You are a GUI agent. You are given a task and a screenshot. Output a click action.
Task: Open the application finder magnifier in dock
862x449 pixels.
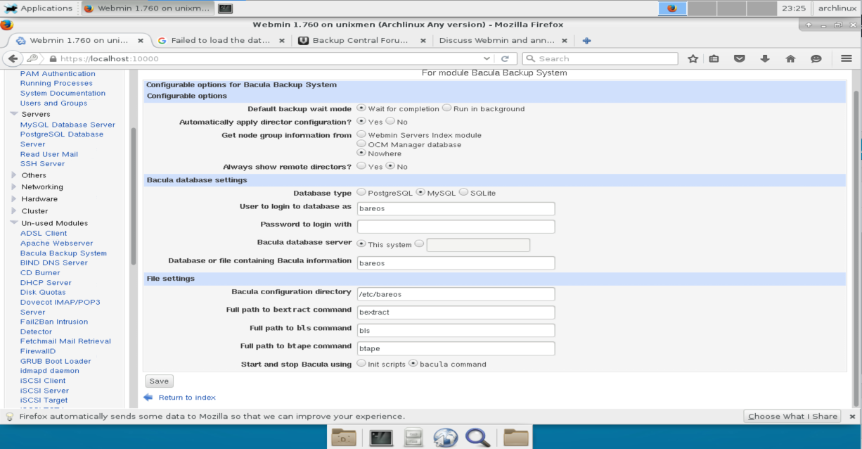tap(478, 437)
